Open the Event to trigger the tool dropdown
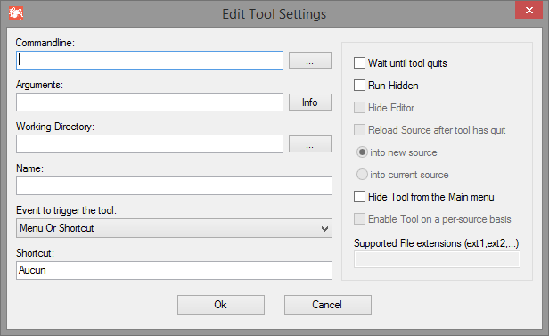This screenshot has width=549, height=336. (x=174, y=228)
